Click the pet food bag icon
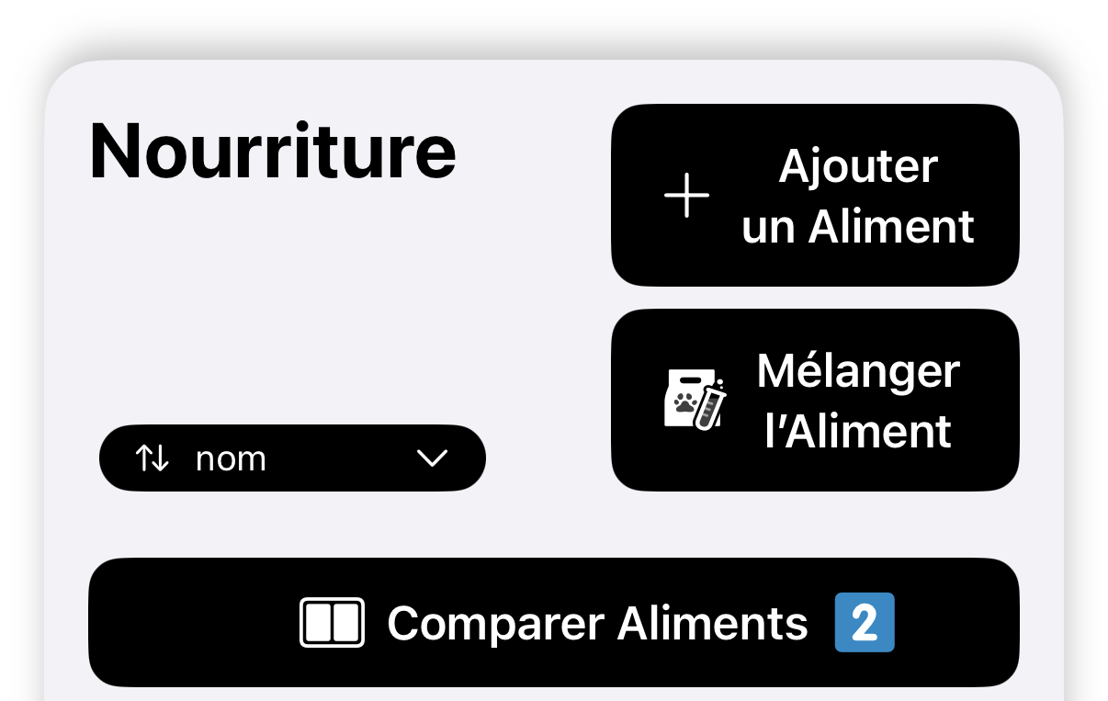The height and width of the screenshot is (701, 1108). 684,399
